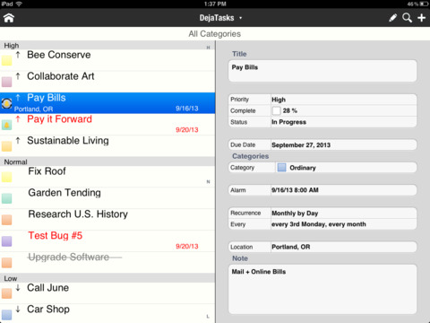The width and height of the screenshot is (430, 323).
Task: Select the Sustainable Living task
Action: (x=107, y=146)
